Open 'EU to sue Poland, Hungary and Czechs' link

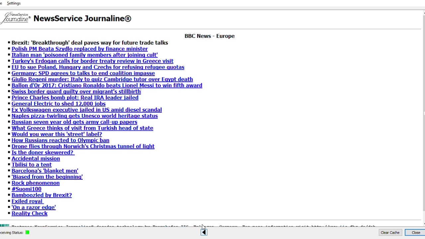click(98, 67)
